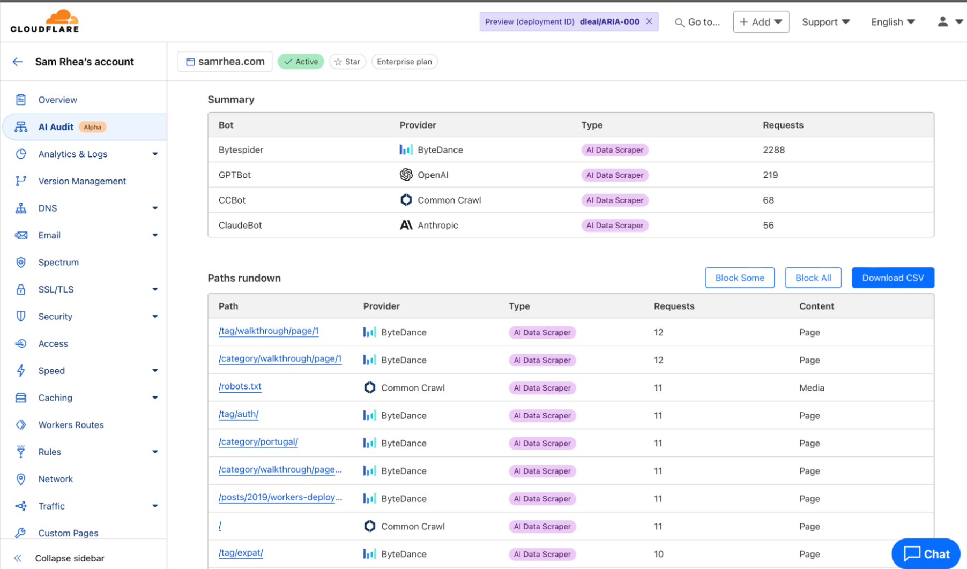Viewport: 967px width, 569px height.
Task: Click the Overview clipboard icon
Action: 20,100
